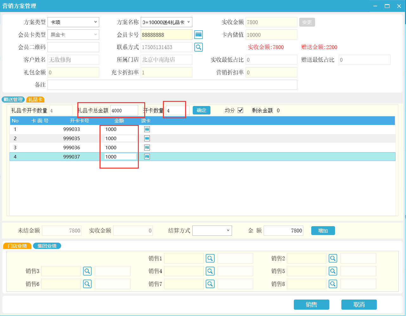
Task: Switch to the 赠送管理 tab
Action: [13, 100]
